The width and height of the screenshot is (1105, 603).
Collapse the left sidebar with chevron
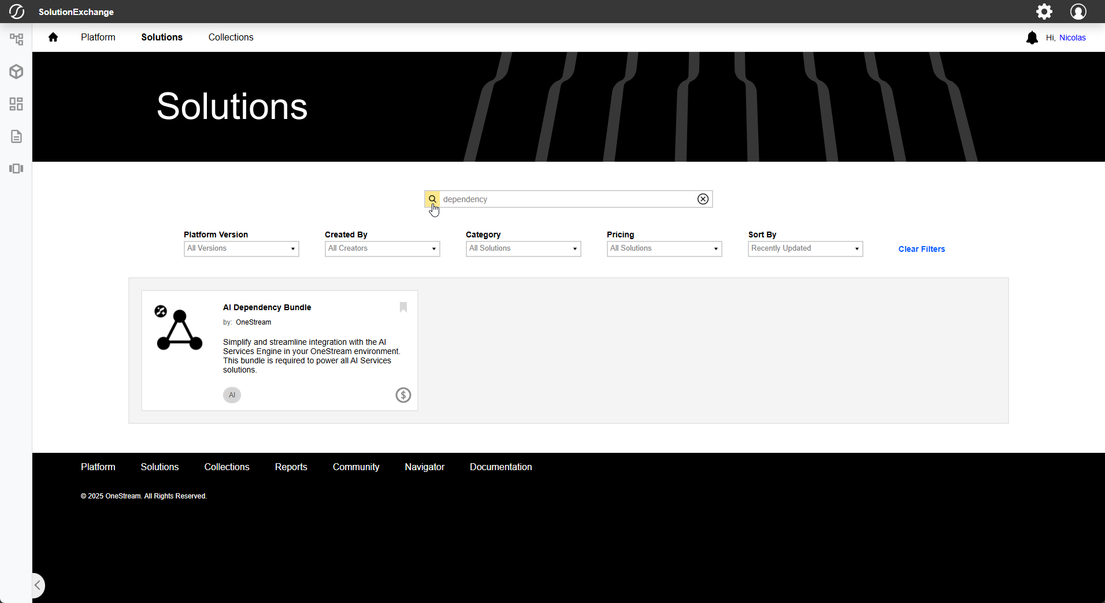click(x=38, y=585)
